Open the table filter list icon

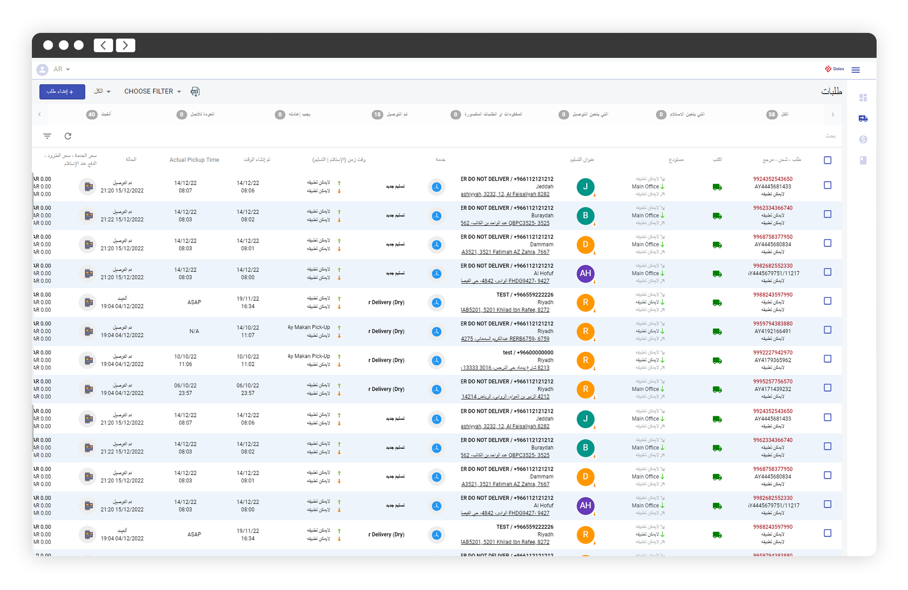point(47,136)
